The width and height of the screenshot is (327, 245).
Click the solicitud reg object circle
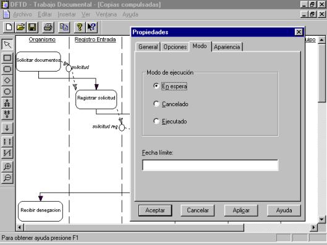(x=122, y=127)
